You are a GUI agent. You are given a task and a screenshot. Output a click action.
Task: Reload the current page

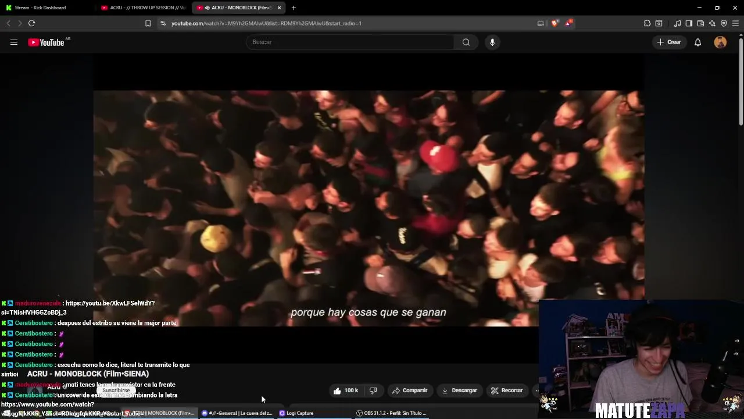click(31, 23)
